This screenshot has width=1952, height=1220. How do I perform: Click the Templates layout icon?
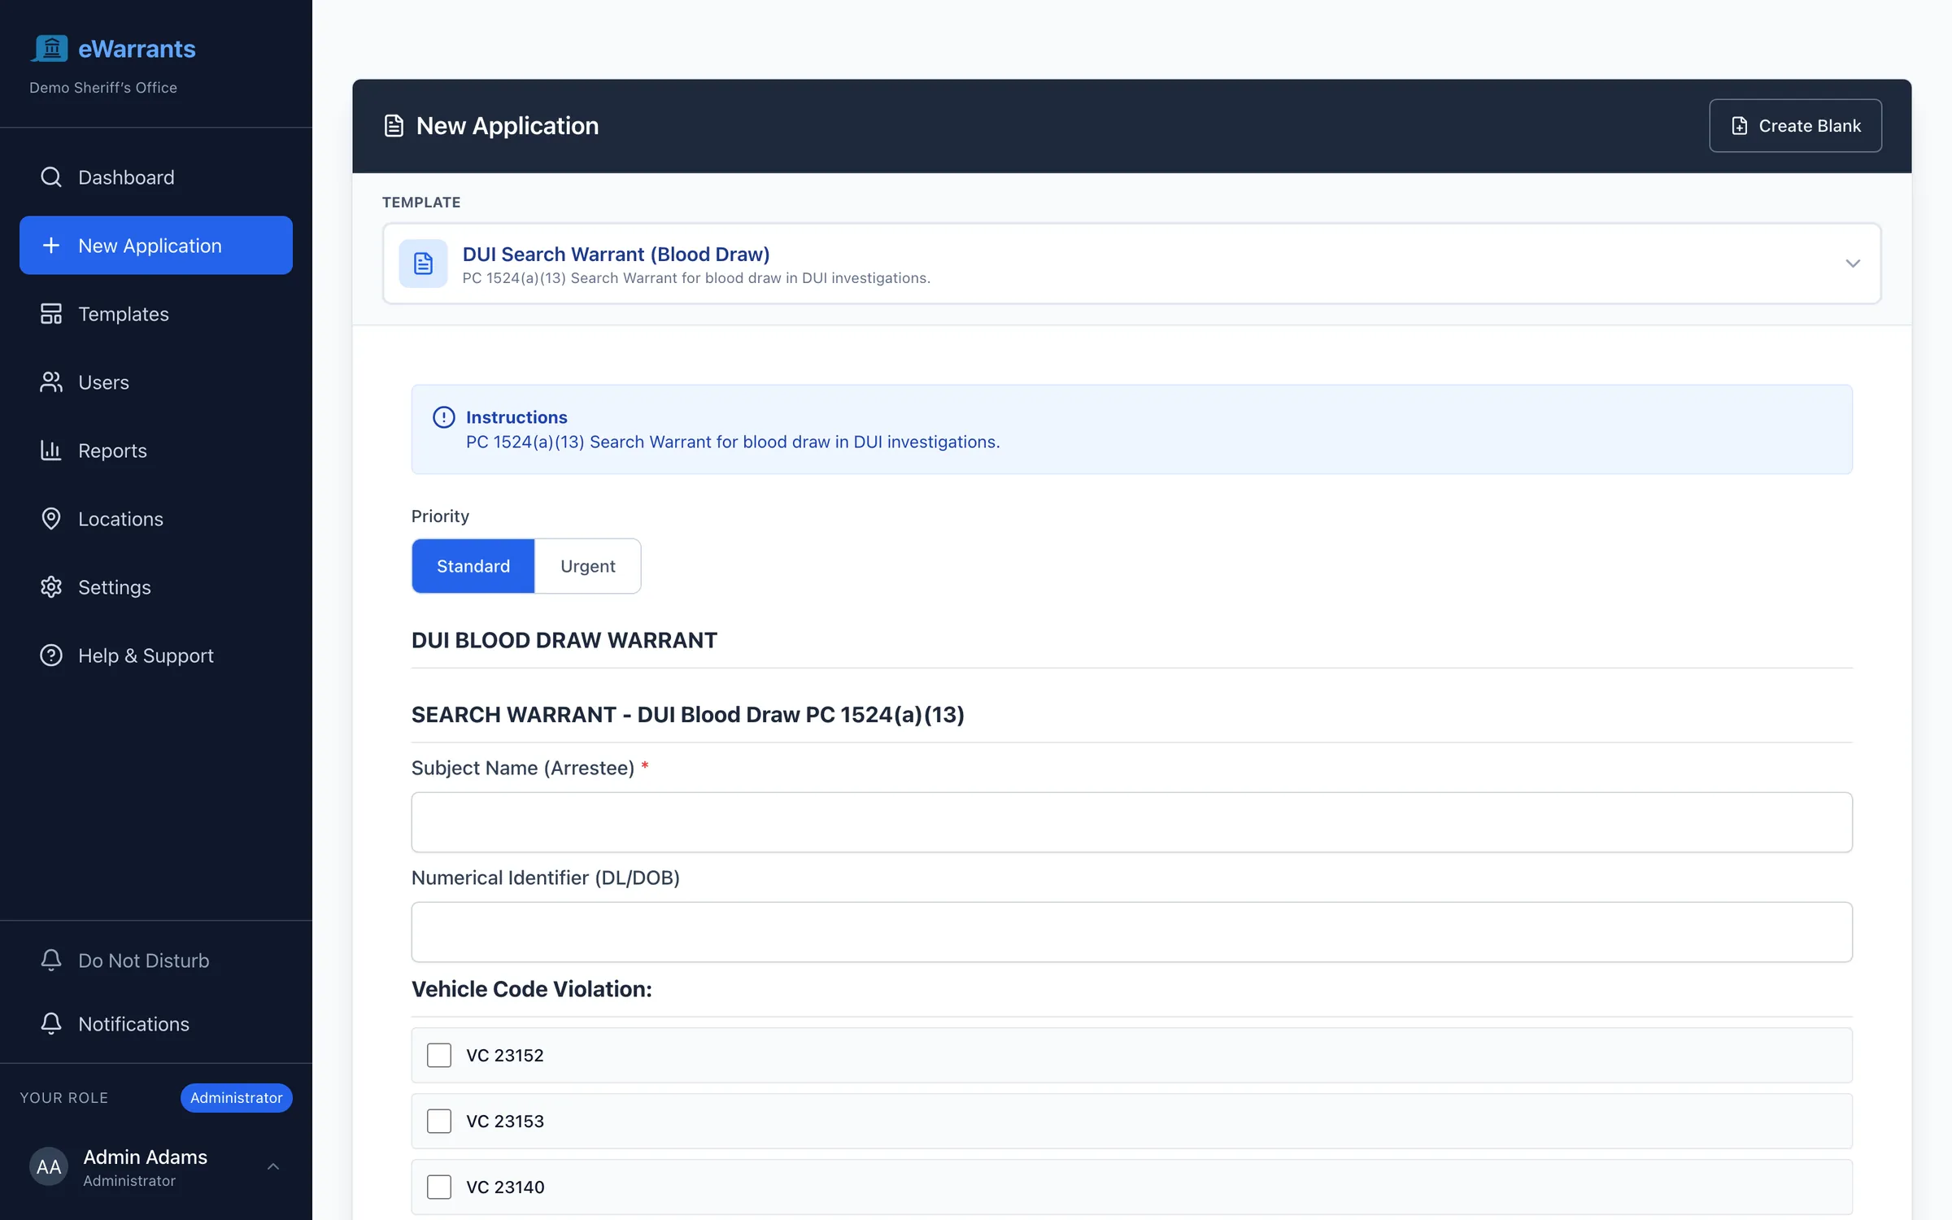51,313
